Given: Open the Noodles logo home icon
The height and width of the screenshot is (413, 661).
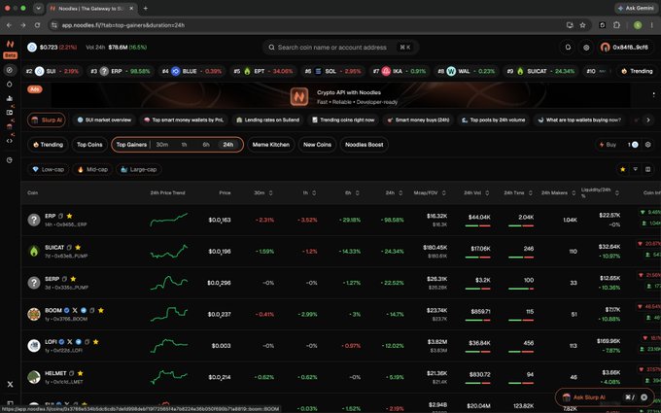Looking at the screenshot, I should tap(10, 44).
